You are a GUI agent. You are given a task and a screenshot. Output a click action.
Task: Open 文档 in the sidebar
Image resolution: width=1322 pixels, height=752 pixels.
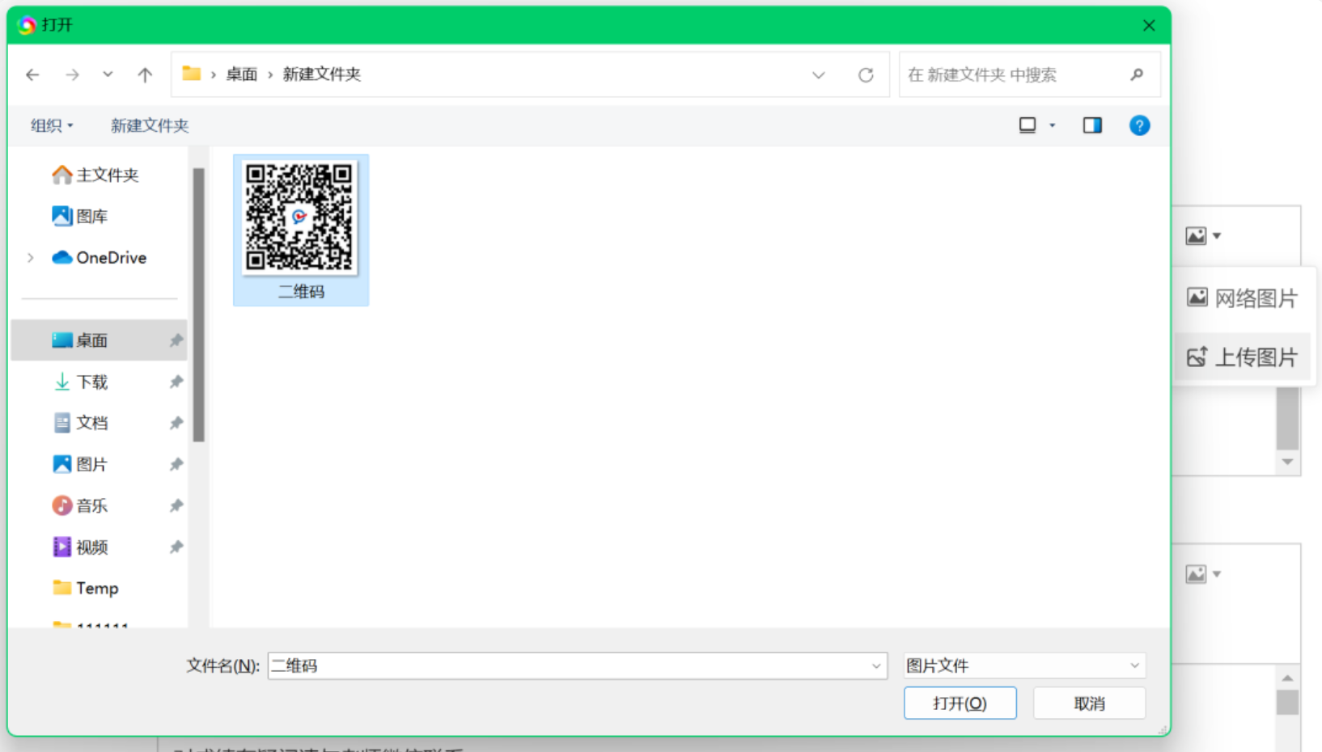coord(79,423)
